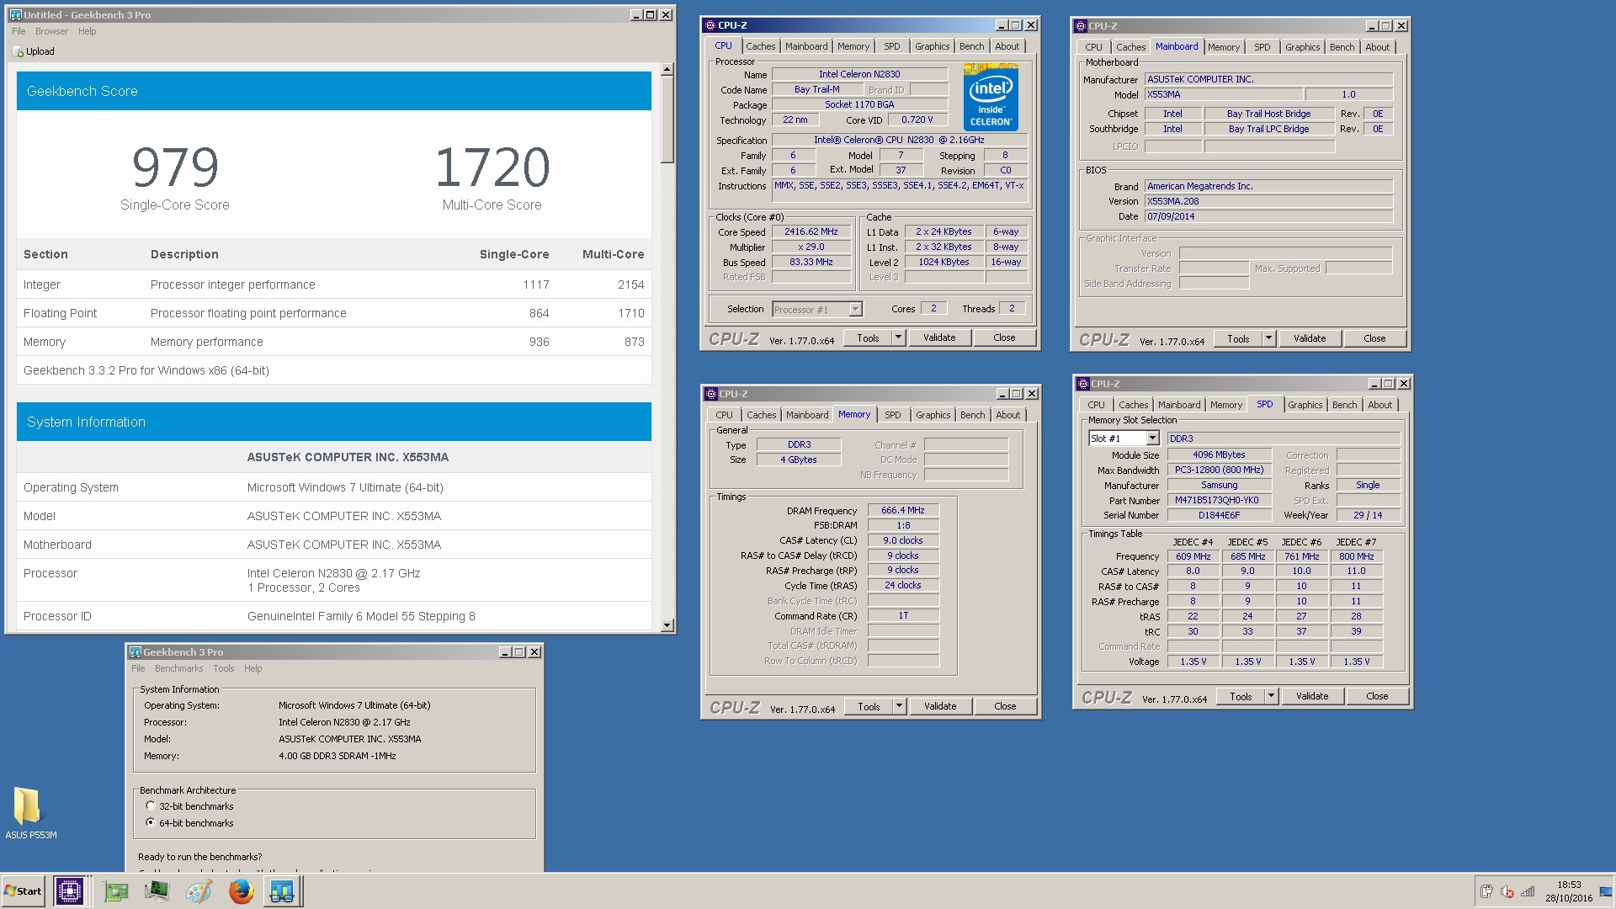Click the wireless signal tray icon
This screenshot has width=1616, height=909.
1528,891
